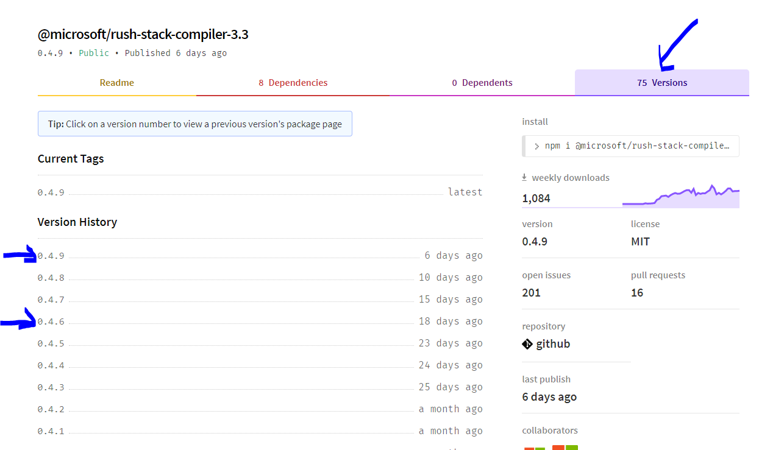Click the '10 days ago' version date
759x450 pixels.
coord(451,278)
